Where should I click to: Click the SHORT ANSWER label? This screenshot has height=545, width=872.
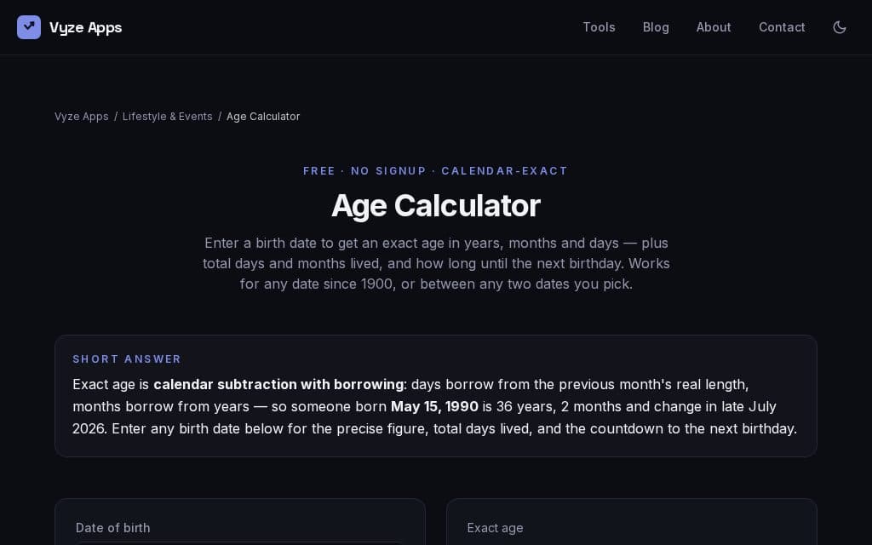tap(127, 359)
